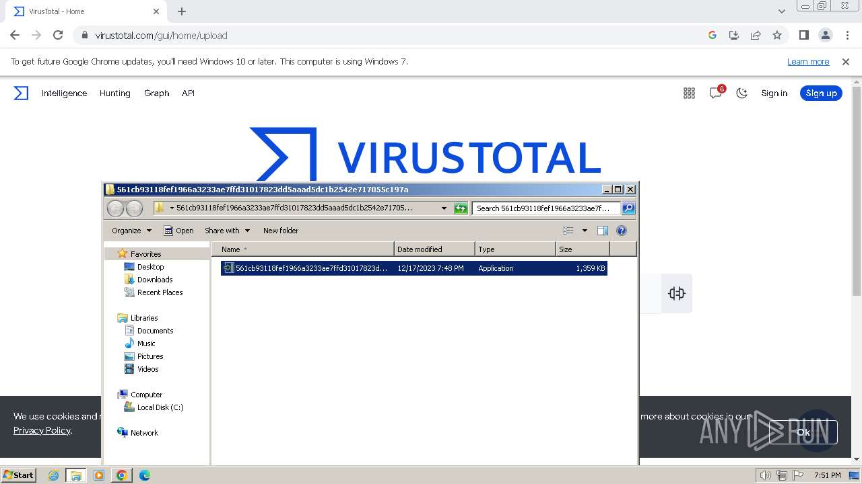Sort by Date modified column
Screen dimensions: 862x484
tap(434, 249)
